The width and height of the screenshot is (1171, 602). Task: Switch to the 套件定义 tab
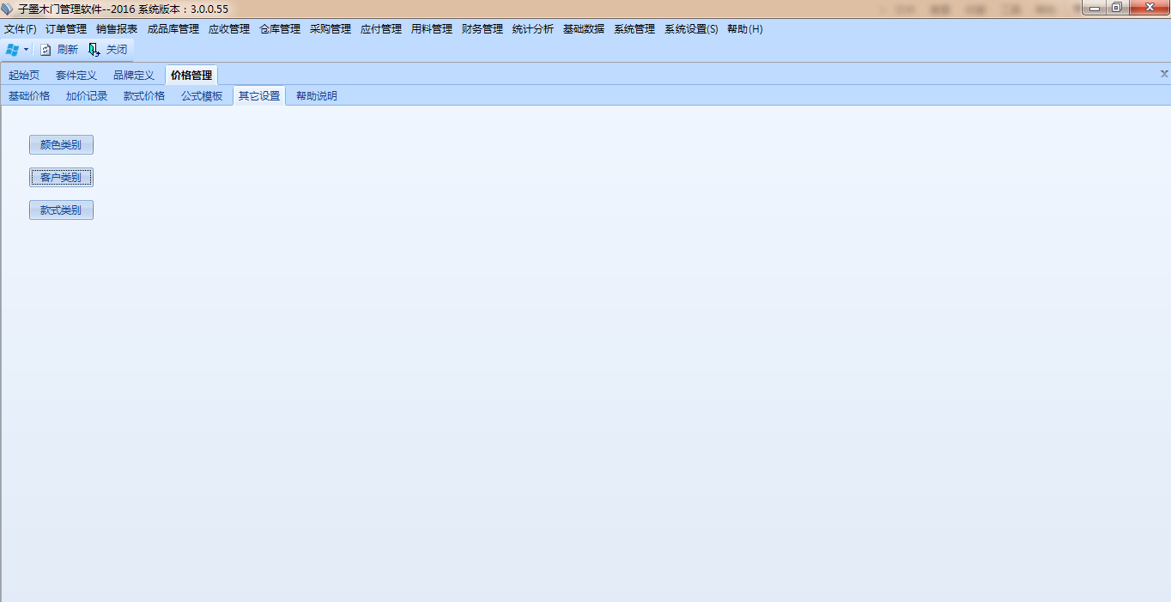76,76
